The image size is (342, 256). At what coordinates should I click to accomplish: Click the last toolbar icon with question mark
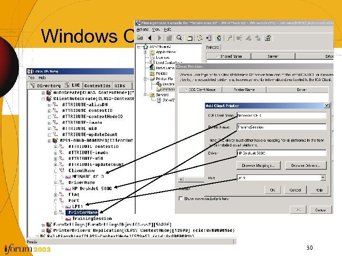(268, 38)
